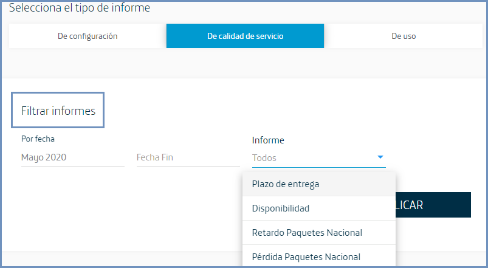Image resolution: width=488 pixels, height=268 pixels.
Task: Open the De configuración tab
Action: tap(88, 36)
